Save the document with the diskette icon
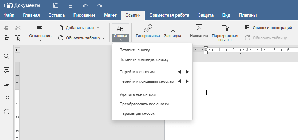298x140 pixels. coord(56,5)
